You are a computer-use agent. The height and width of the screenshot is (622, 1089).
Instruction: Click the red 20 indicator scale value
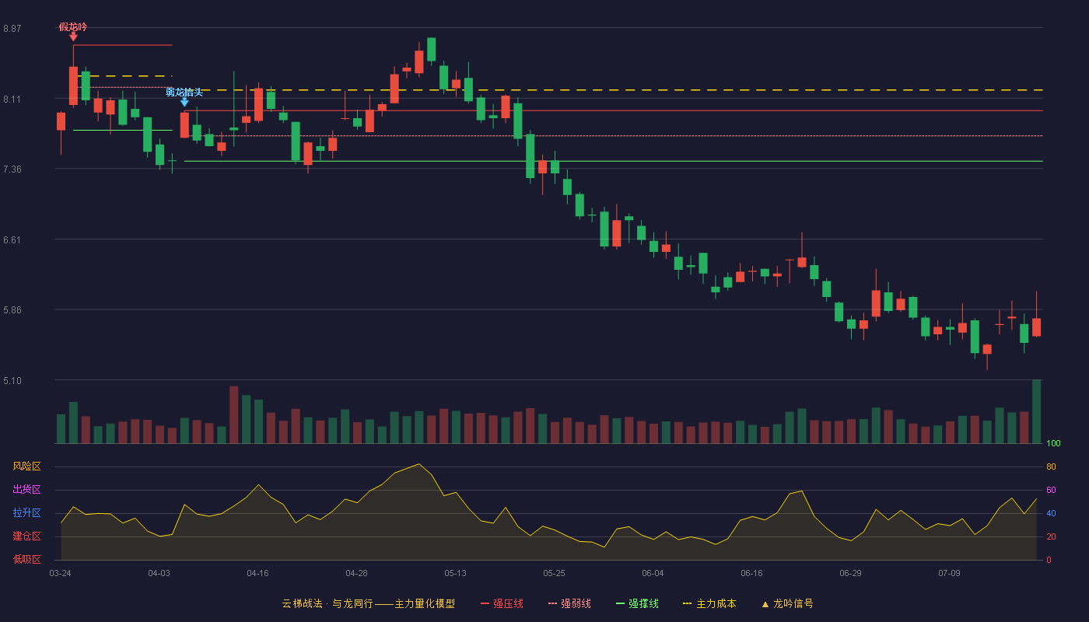pos(1050,536)
